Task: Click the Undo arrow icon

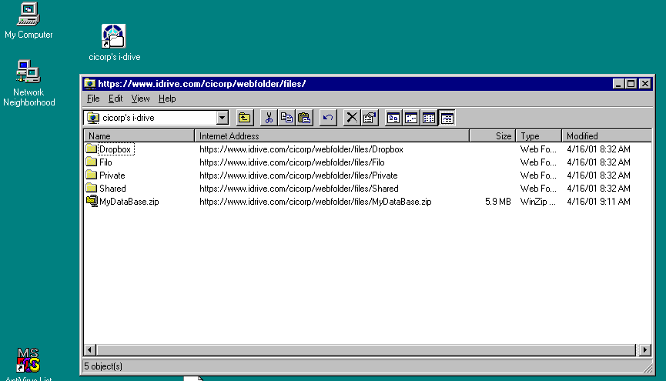Action: [x=328, y=118]
